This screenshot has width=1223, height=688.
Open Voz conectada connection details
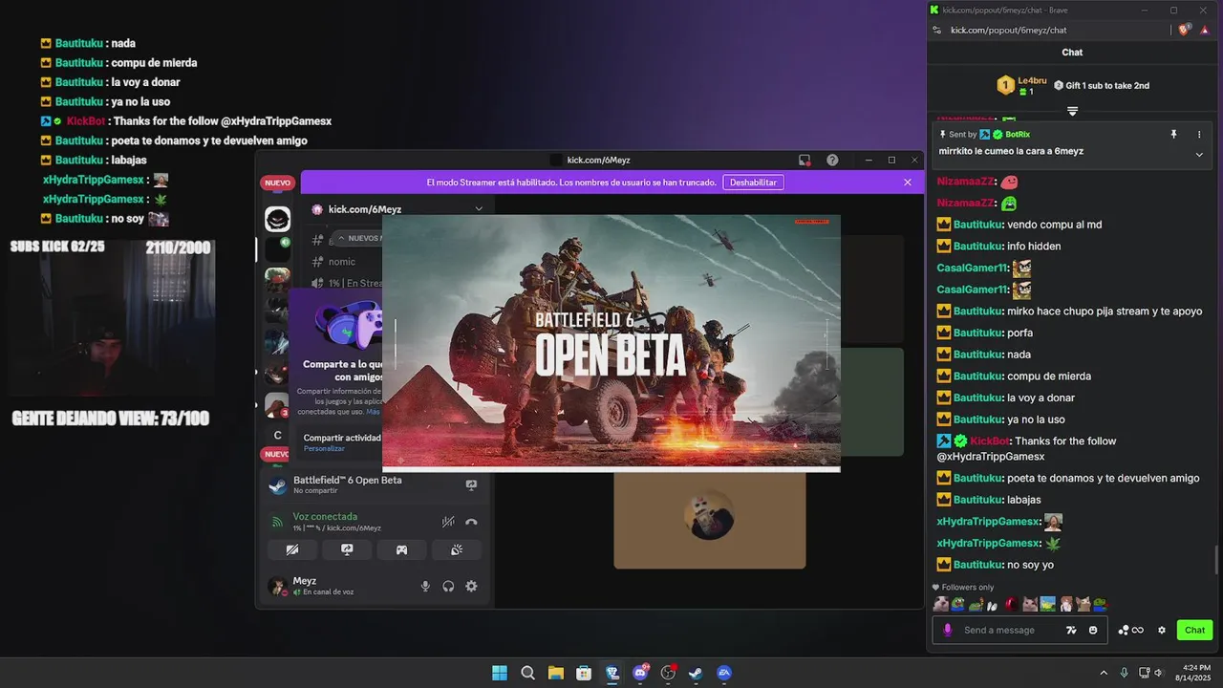pos(325,517)
